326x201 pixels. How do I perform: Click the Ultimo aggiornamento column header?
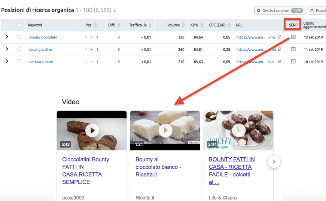314,25
